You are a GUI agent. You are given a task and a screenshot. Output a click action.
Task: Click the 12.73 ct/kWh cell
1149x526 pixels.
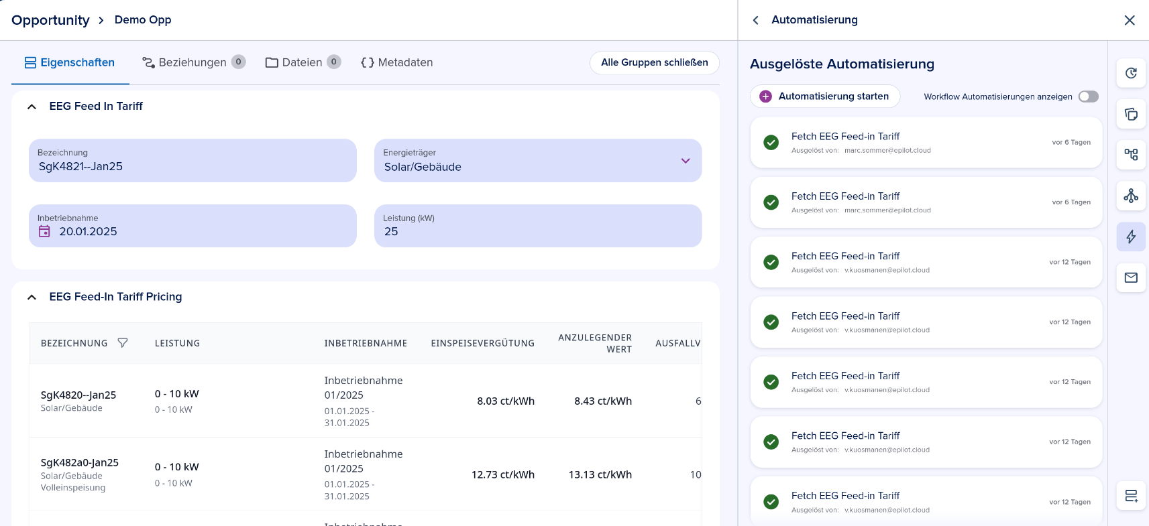point(503,474)
